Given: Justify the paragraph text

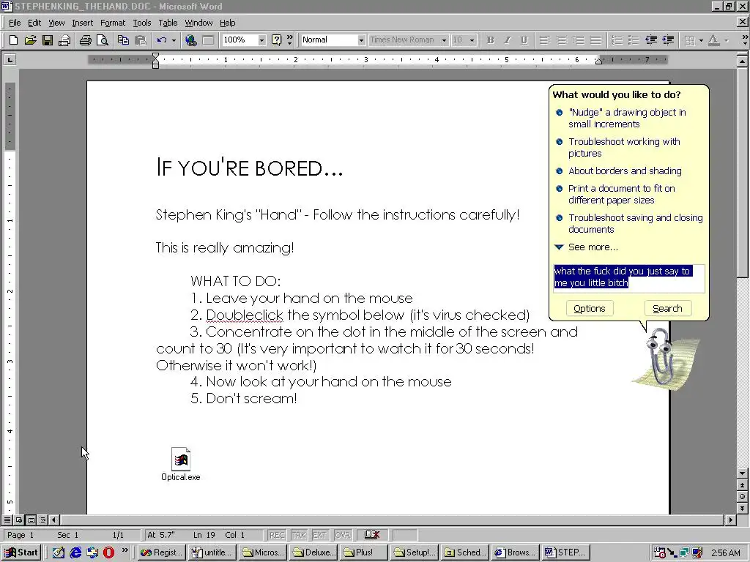Looking at the screenshot, I should coord(595,40).
